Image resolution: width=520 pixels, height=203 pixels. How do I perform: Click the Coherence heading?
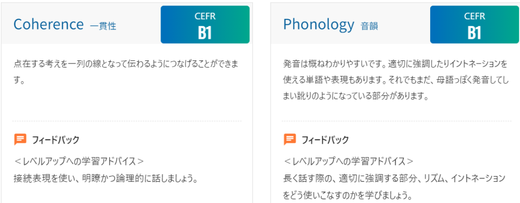[49, 24]
